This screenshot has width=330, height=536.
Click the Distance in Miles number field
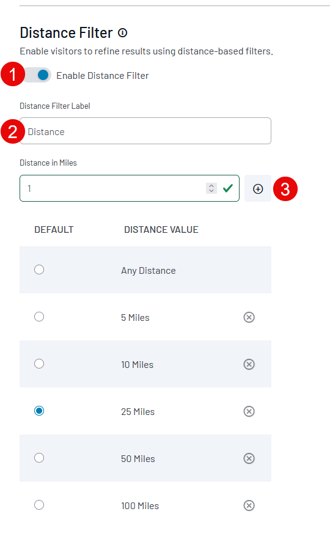click(x=130, y=188)
